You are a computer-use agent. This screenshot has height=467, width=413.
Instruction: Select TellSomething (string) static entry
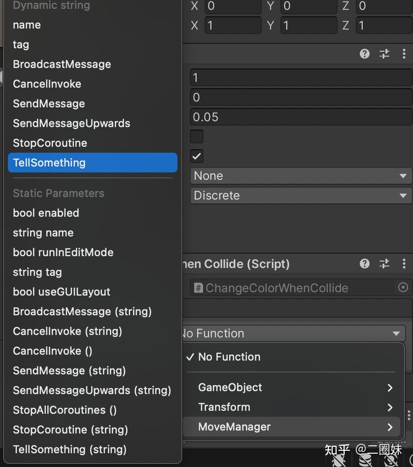pyautogui.click(x=93, y=449)
